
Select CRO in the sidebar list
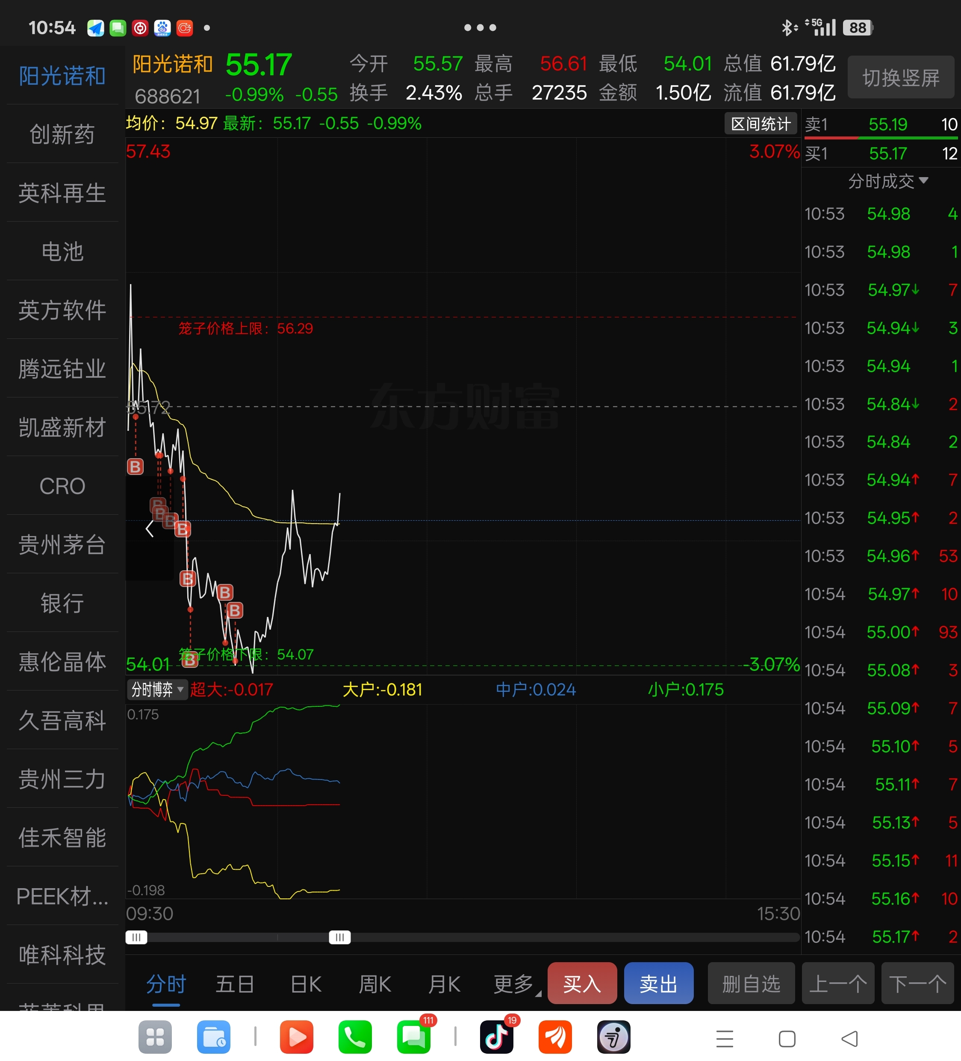[62, 486]
